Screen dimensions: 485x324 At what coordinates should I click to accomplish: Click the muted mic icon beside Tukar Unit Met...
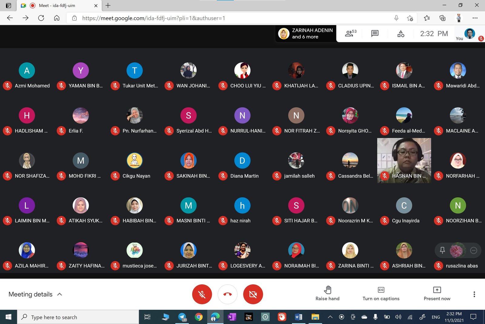click(115, 86)
